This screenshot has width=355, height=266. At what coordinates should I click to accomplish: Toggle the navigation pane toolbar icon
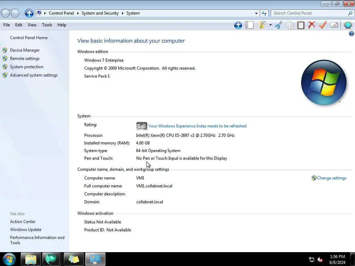(249, 25)
